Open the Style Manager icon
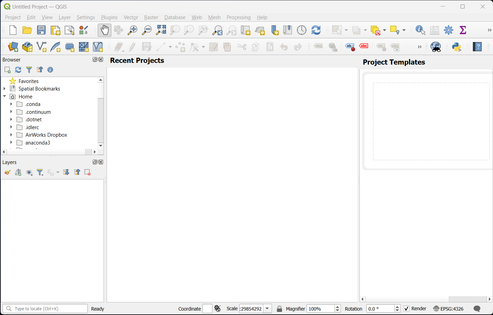 [x=83, y=30]
